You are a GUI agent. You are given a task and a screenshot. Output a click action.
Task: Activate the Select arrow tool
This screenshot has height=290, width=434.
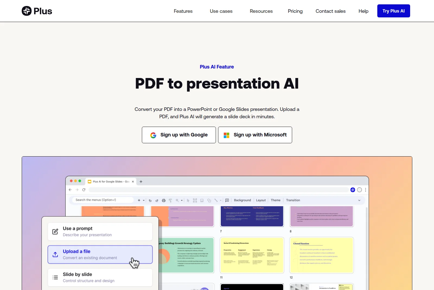pos(188,200)
